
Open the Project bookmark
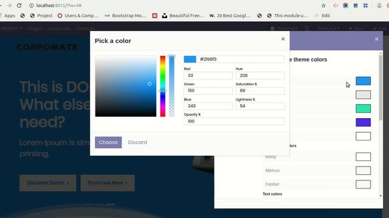point(41,16)
